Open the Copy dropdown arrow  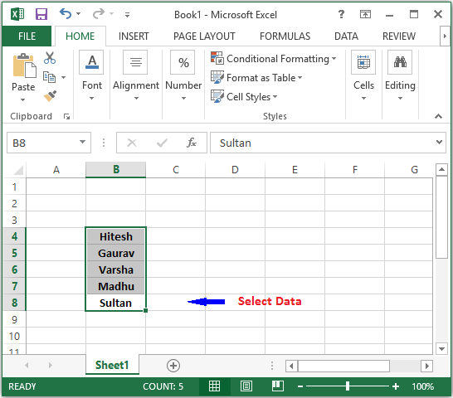64,77
